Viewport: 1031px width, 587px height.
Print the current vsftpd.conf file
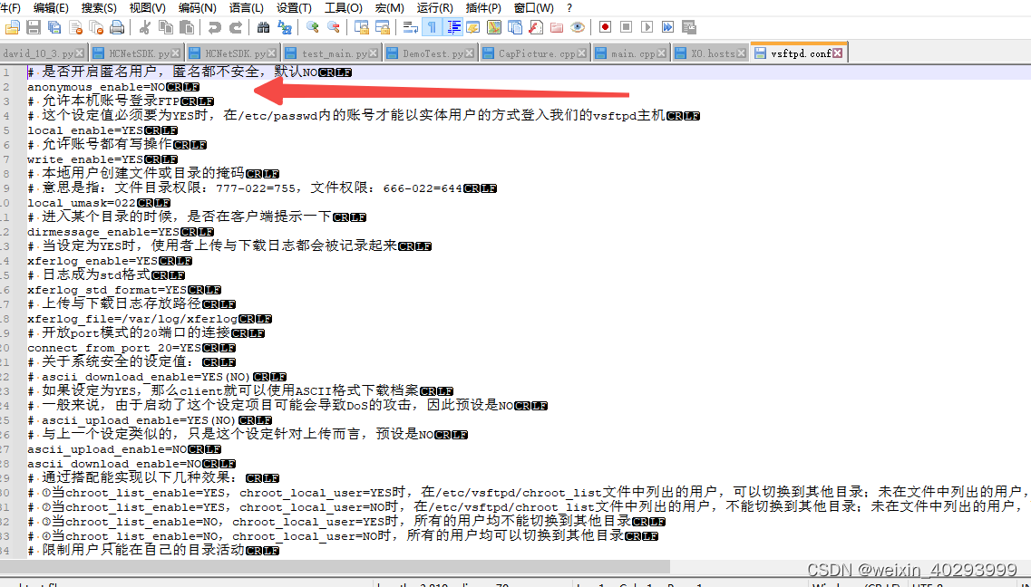117,28
